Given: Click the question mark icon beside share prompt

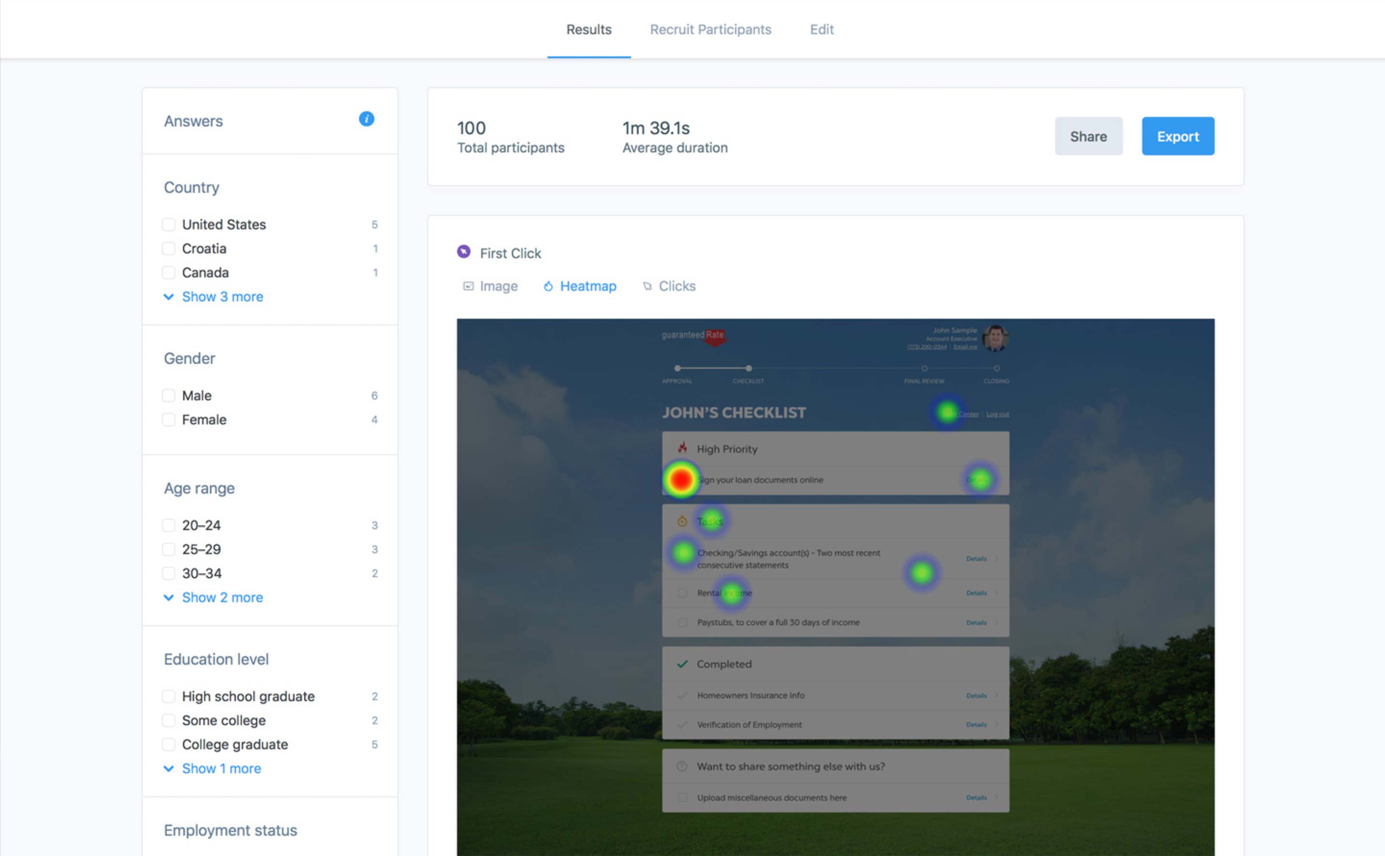Looking at the screenshot, I should (x=682, y=766).
